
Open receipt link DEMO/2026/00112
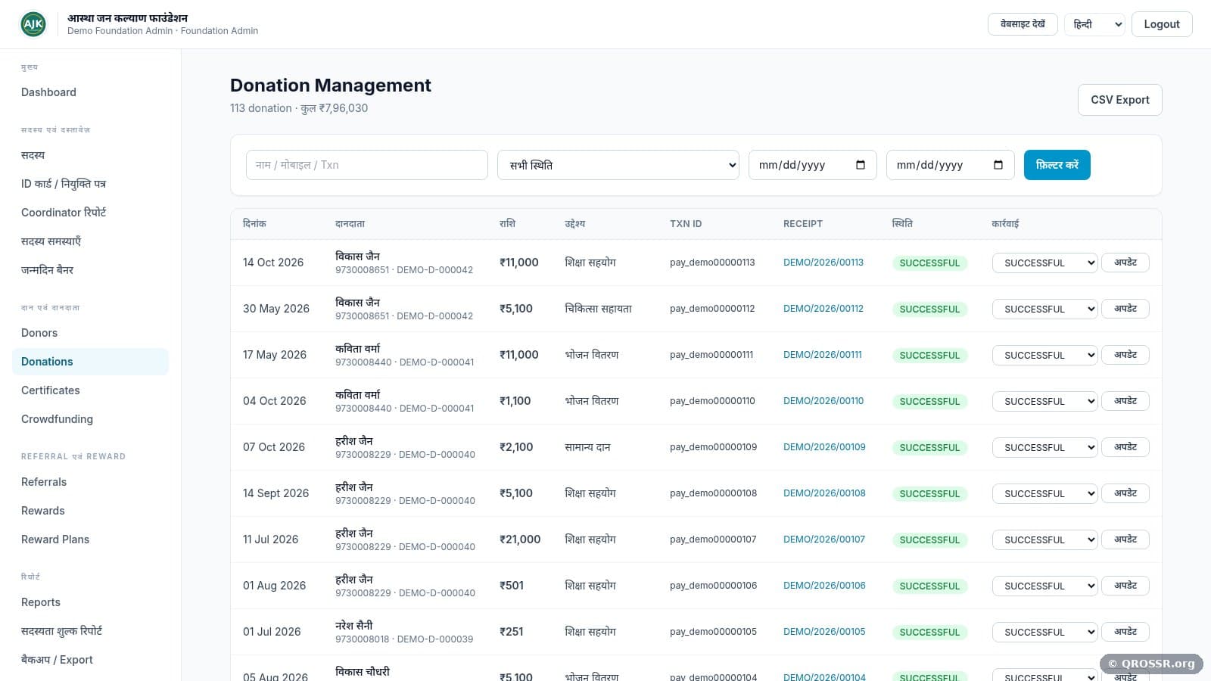(x=823, y=309)
